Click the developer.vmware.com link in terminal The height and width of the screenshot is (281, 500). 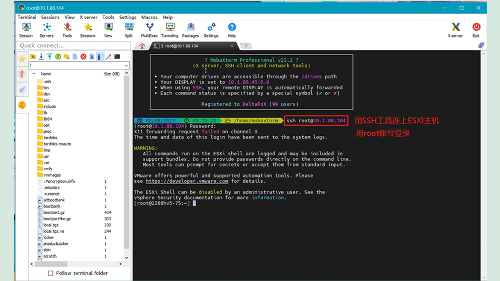[x=187, y=181]
